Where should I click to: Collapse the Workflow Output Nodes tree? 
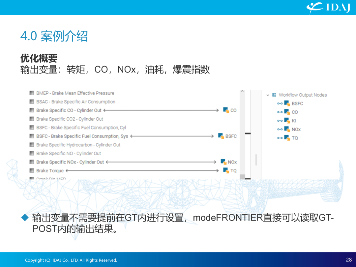click(x=268, y=95)
